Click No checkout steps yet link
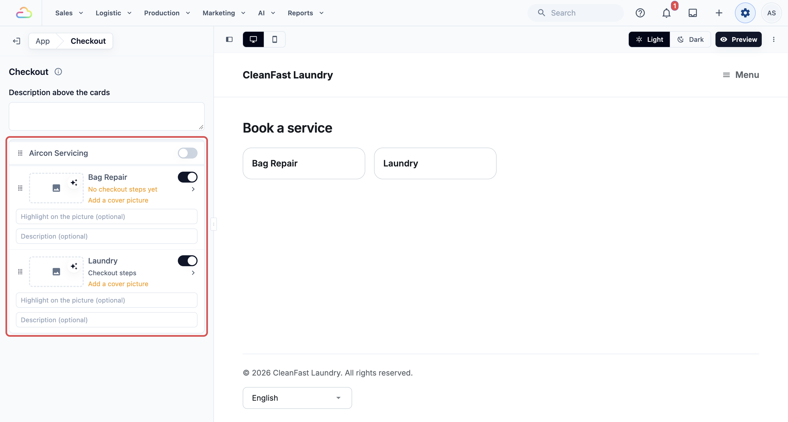This screenshot has width=788, height=422. click(x=122, y=189)
